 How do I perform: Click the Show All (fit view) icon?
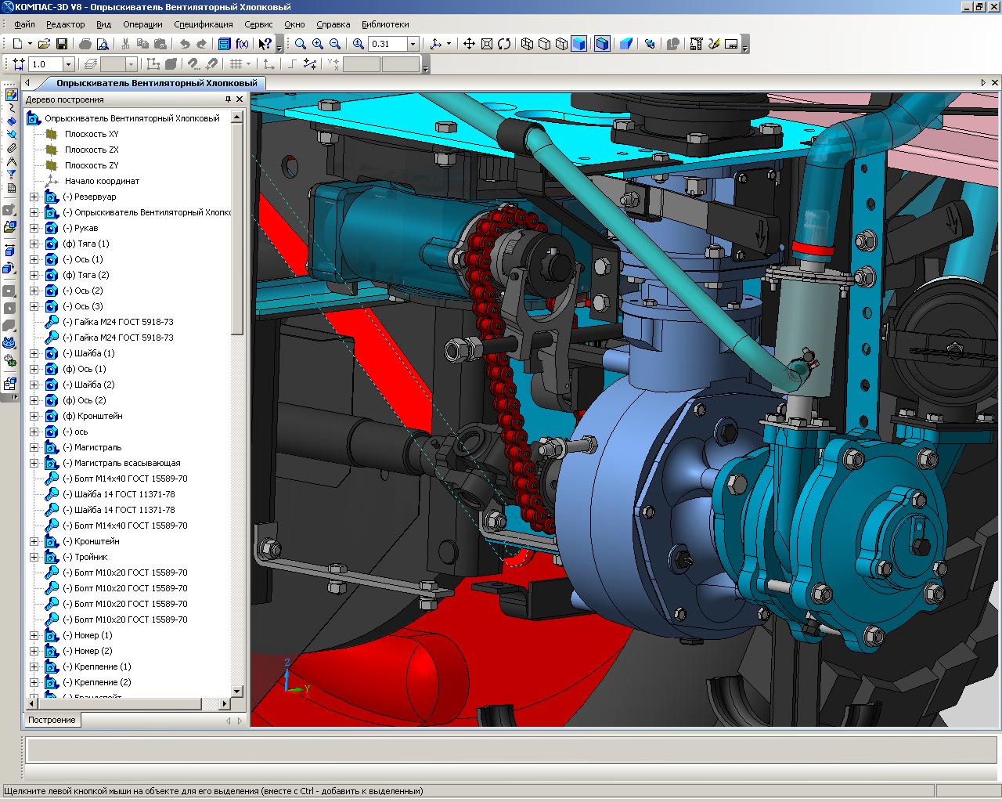pyautogui.click(x=487, y=44)
